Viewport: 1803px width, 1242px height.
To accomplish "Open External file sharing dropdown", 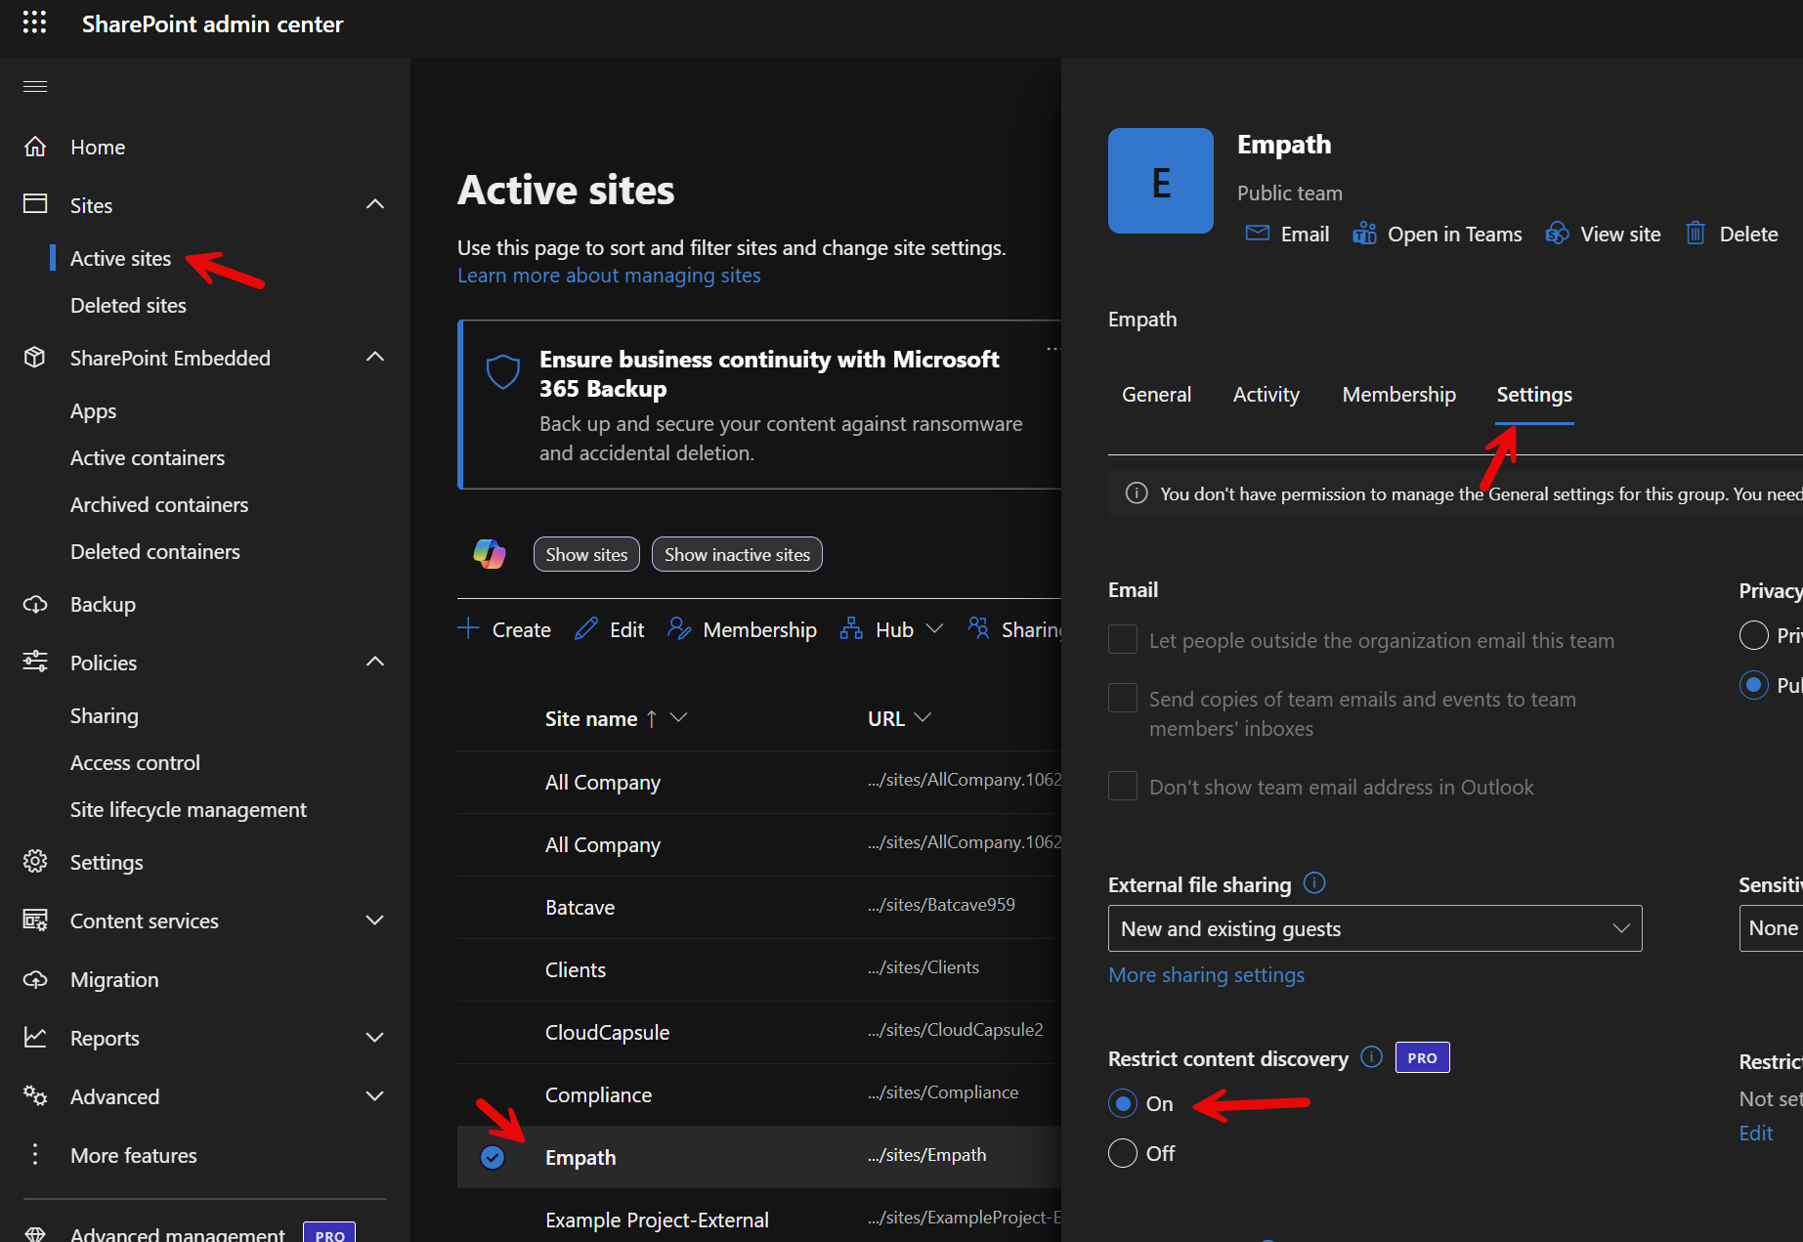I will tap(1375, 928).
